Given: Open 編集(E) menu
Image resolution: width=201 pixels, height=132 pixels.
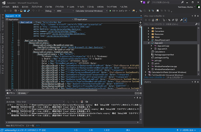Looking at the screenshot, I should click(16, 7).
